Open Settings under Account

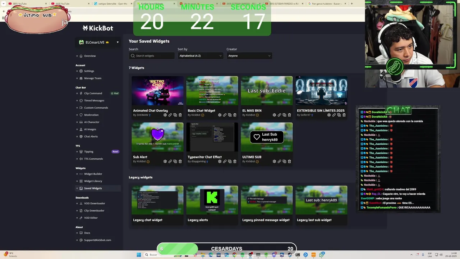coord(89,71)
